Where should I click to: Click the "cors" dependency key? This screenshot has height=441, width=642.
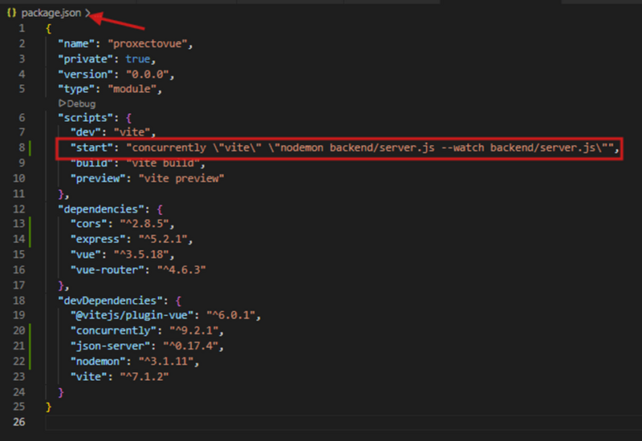[x=88, y=225]
